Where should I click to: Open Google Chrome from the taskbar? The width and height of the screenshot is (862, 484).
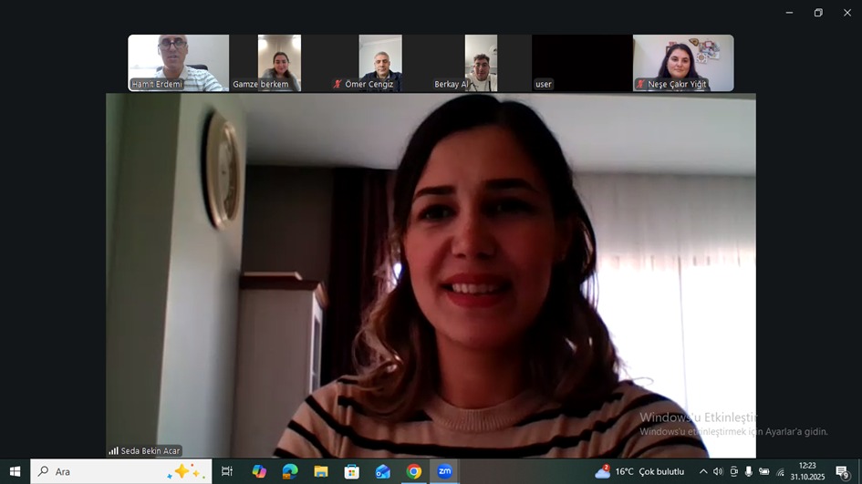tap(414, 471)
